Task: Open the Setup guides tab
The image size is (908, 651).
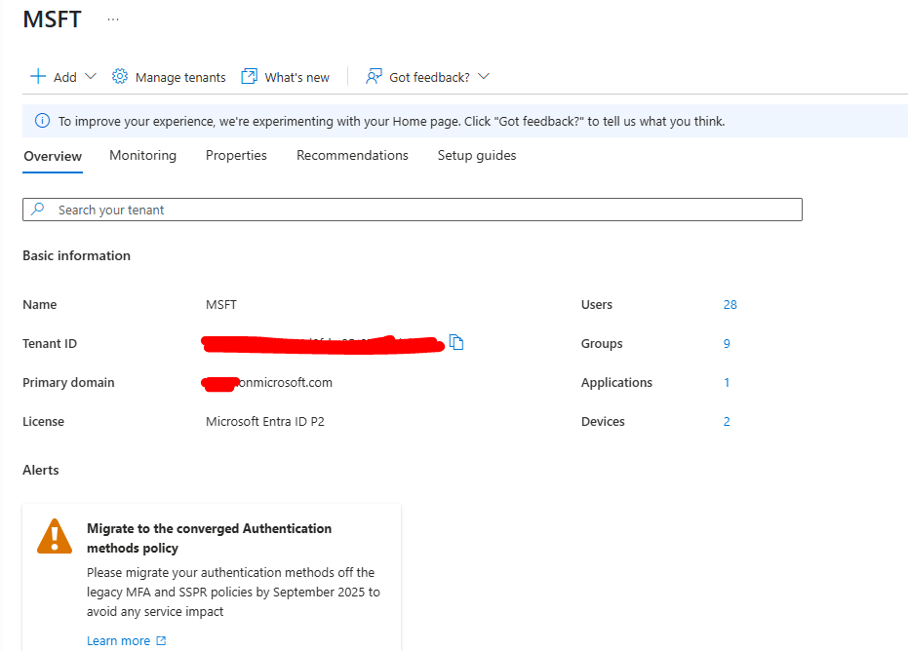Action: point(477,155)
